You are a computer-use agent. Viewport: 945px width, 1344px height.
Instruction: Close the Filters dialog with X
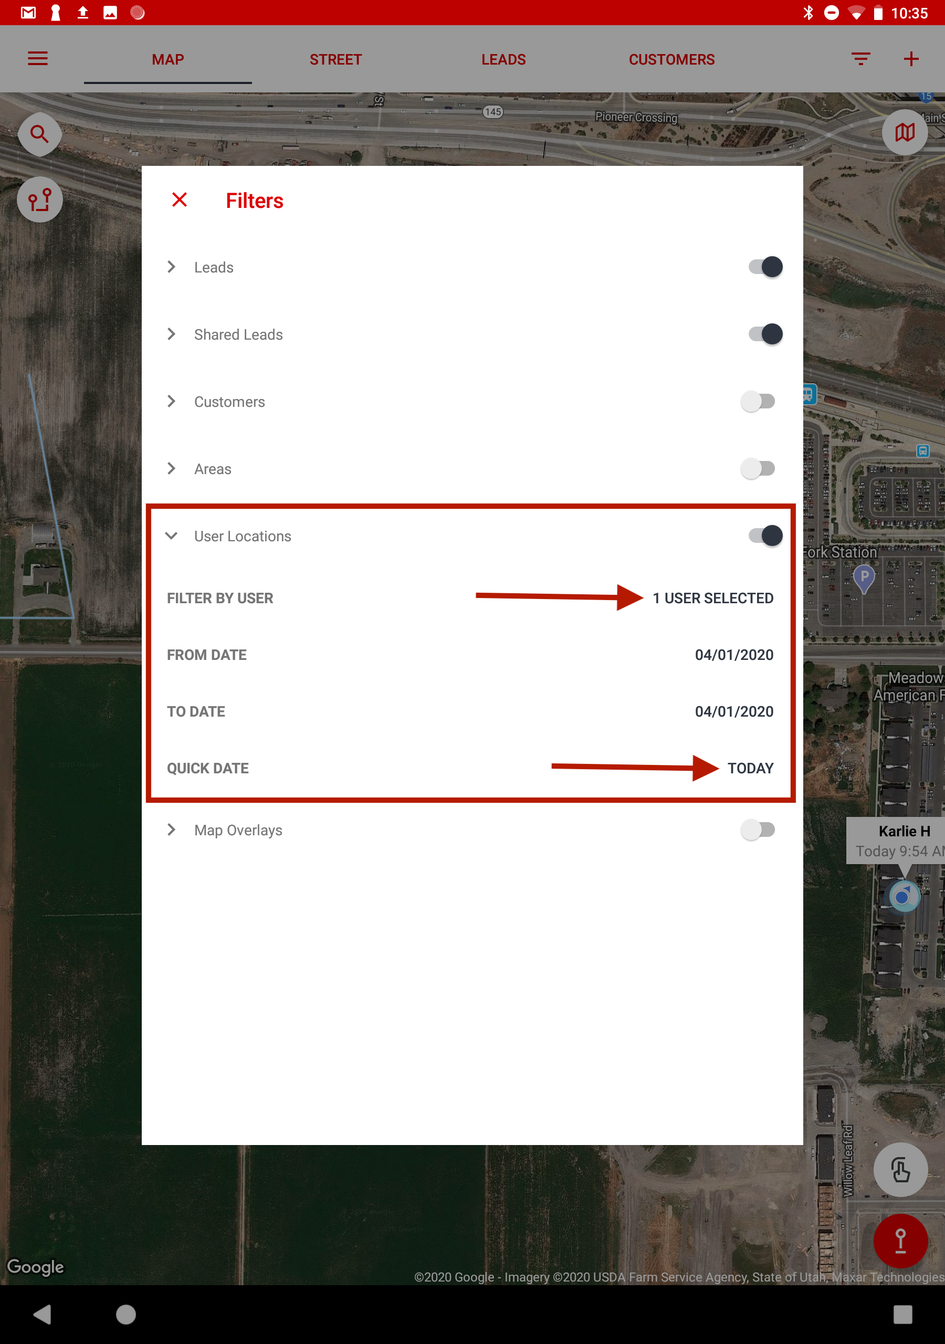[180, 200]
